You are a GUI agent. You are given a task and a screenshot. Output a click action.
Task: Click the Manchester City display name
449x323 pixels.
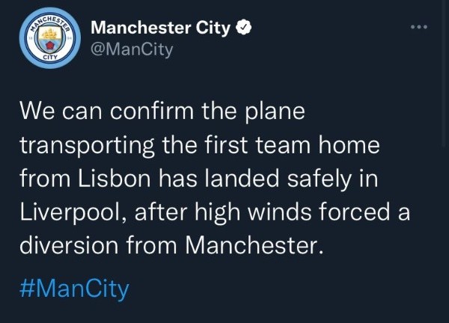click(160, 29)
